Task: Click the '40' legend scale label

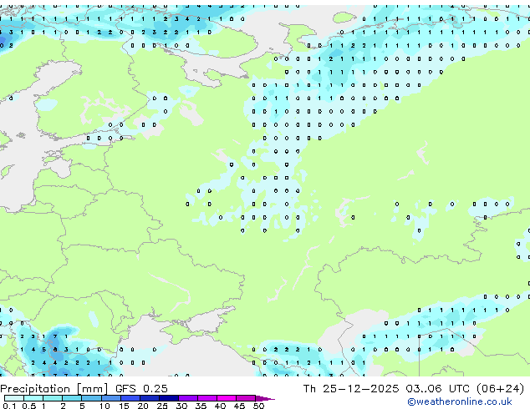Action: (220, 406)
